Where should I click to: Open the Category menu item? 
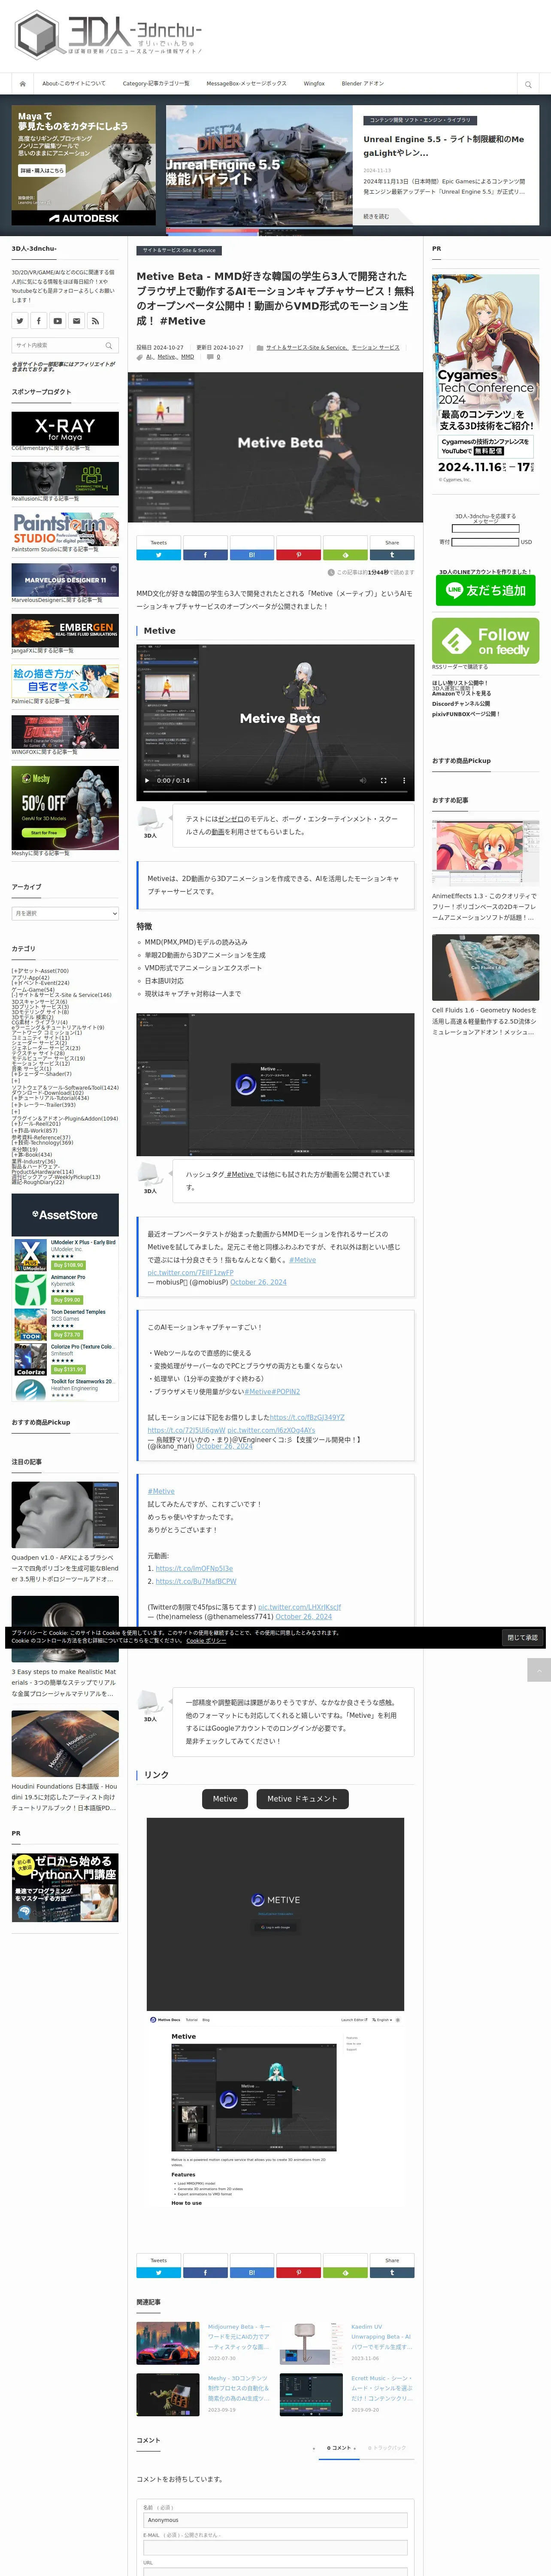pos(156,84)
